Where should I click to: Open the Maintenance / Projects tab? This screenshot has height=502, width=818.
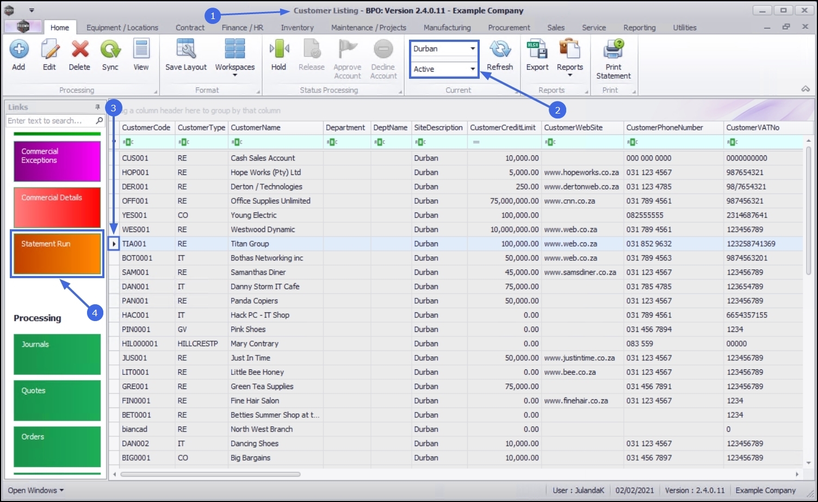(x=369, y=28)
